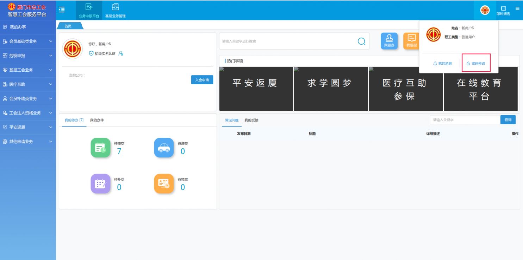Click the 发布日期 column header
Viewport: 523px width, 260px height.
click(244, 134)
